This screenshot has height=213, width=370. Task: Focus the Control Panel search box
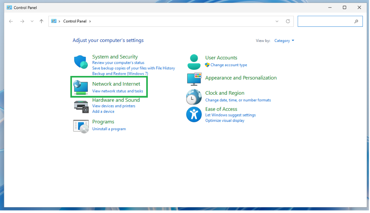330,21
